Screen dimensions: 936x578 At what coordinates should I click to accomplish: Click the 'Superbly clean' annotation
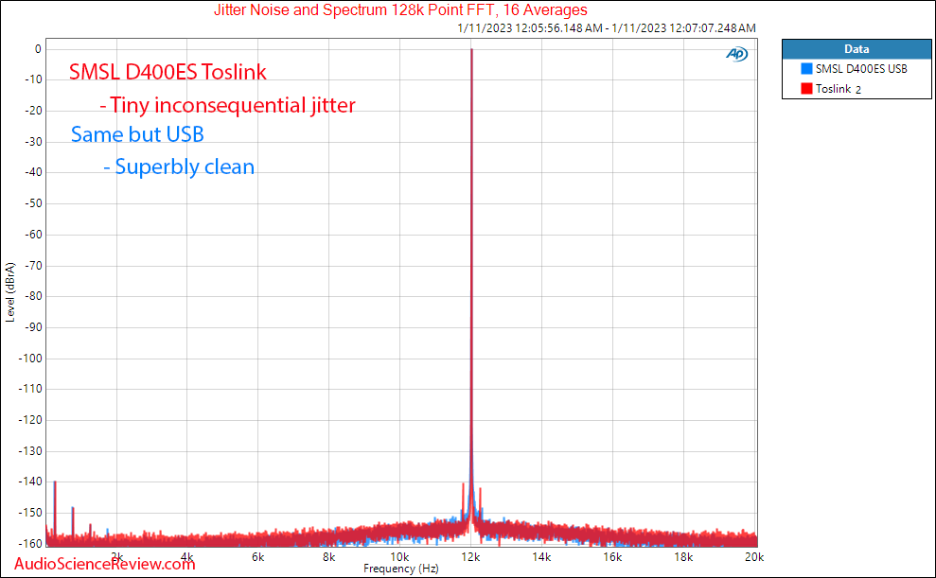coord(179,167)
